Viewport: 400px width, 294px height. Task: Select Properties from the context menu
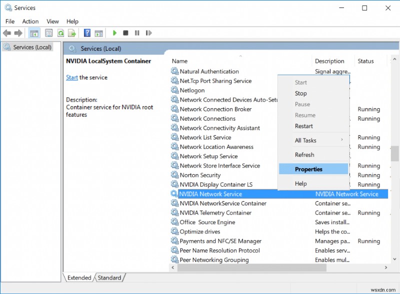(306, 169)
